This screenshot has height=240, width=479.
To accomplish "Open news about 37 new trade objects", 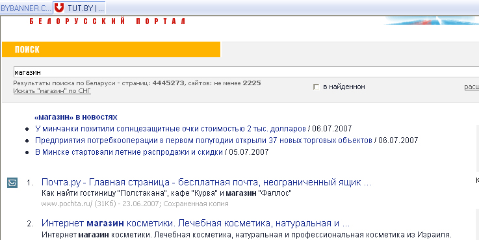I will point(203,140).
